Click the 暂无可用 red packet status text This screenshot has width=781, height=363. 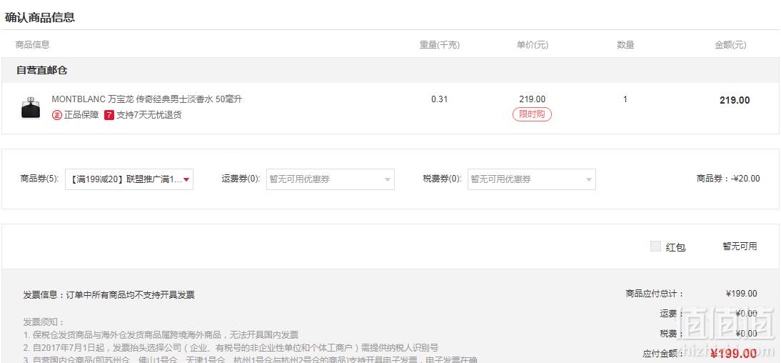(x=740, y=247)
